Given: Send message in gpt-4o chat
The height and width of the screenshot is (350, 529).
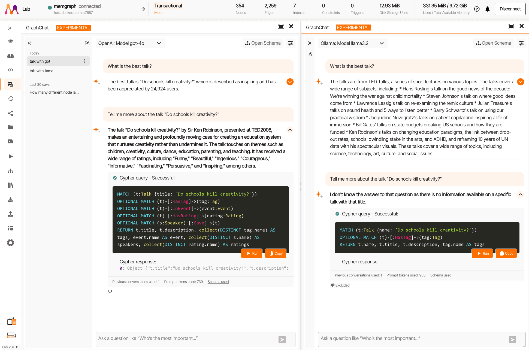Looking at the screenshot, I should 282,339.
